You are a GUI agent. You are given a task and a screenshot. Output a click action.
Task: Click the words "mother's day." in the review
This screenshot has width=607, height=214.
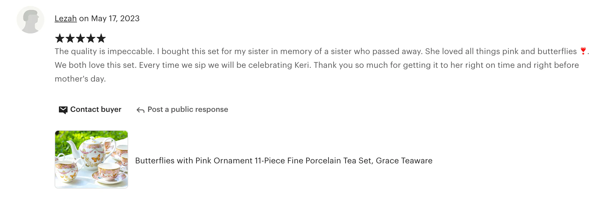coord(80,79)
